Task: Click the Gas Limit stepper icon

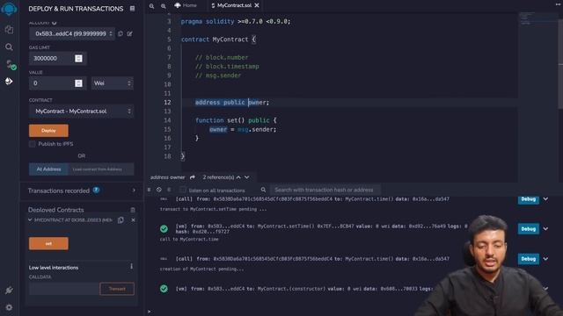Action: click(78, 59)
